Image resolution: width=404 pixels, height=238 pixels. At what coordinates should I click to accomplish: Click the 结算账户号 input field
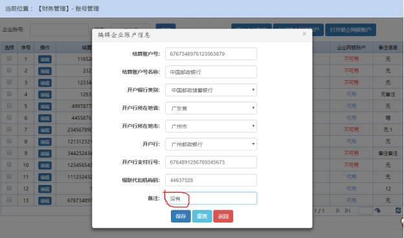pyautogui.click(x=211, y=54)
